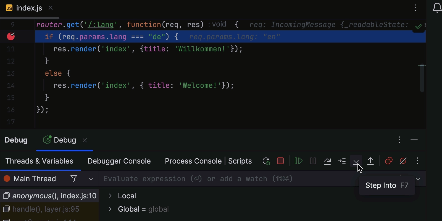
Task: Click the green inspection checkmark widget
Action: pos(418,27)
